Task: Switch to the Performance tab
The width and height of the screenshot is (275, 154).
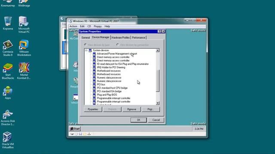Action: (138, 38)
